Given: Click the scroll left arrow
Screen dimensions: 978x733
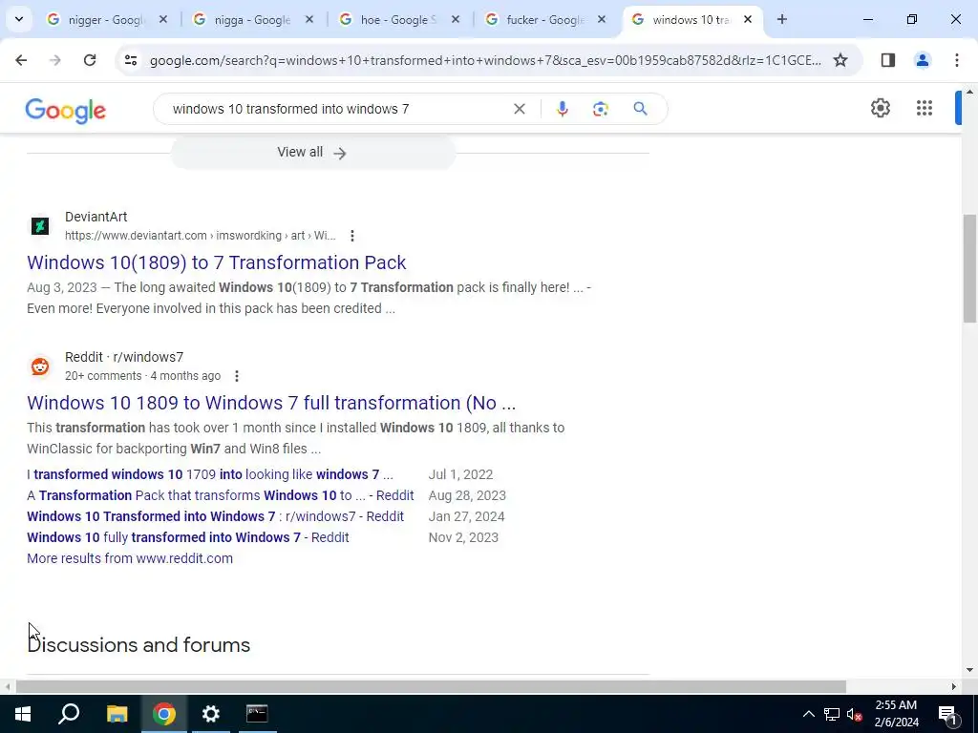Looking at the screenshot, I should click(8, 686).
